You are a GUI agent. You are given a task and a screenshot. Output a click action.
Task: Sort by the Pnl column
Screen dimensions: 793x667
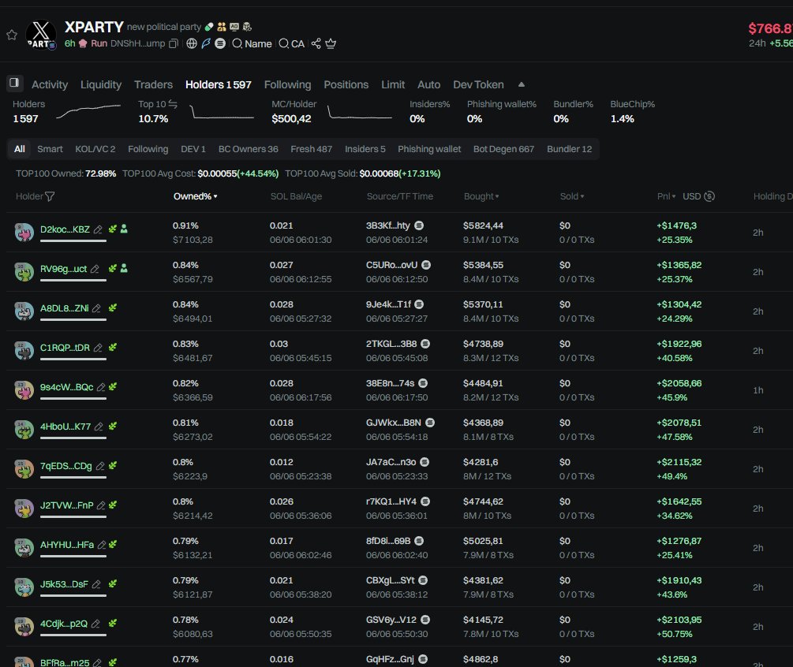coord(666,196)
